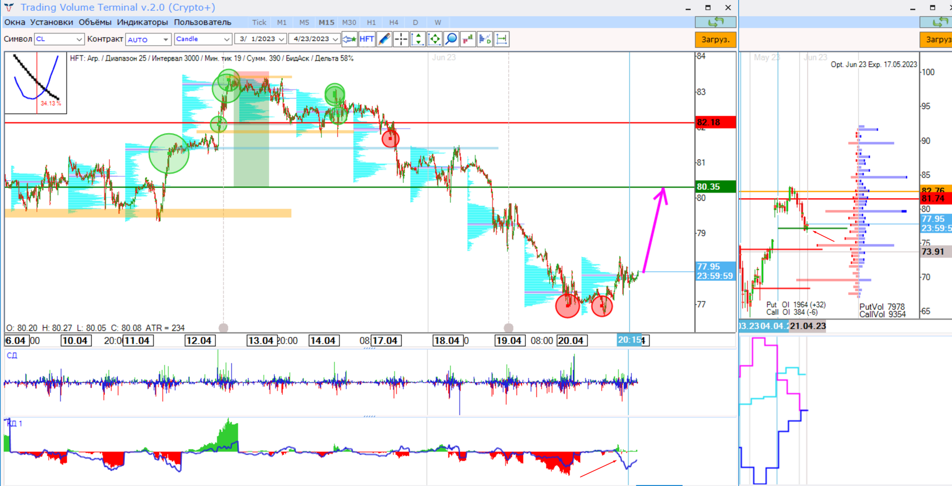Screen dimensions: 952x486
Task: Switch to the W weekly timeframe
Action: click(437, 22)
